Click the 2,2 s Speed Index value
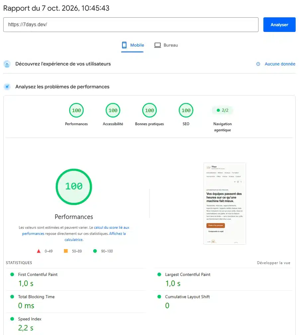Image resolution: width=299 pixels, height=335 pixels. click(x=26, y=328)
